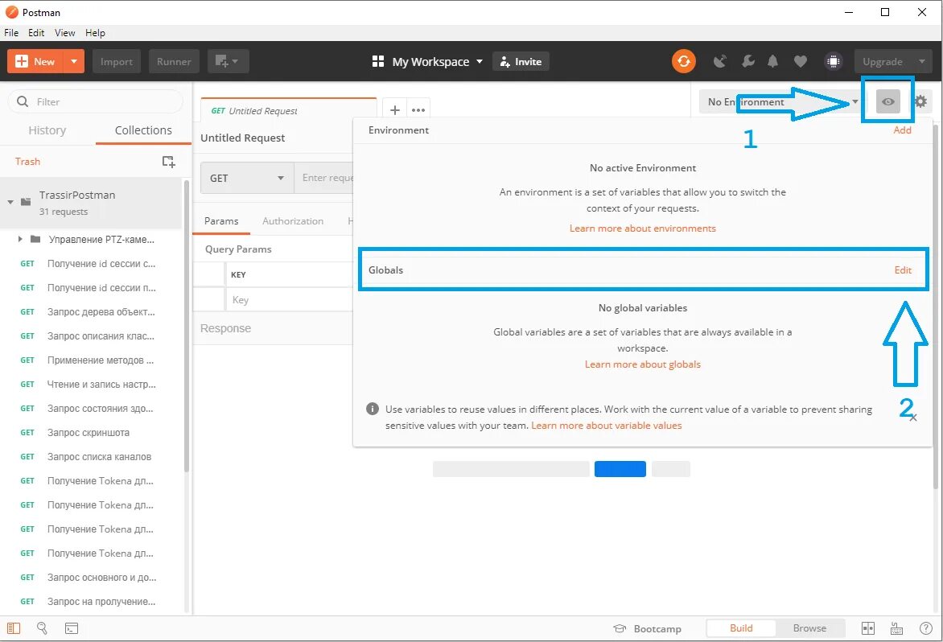Open the Запрос списка каналов request
Image resolution: width=943 pixels, height=642 pixels.
pyautogui.click(x=99, y=456)
